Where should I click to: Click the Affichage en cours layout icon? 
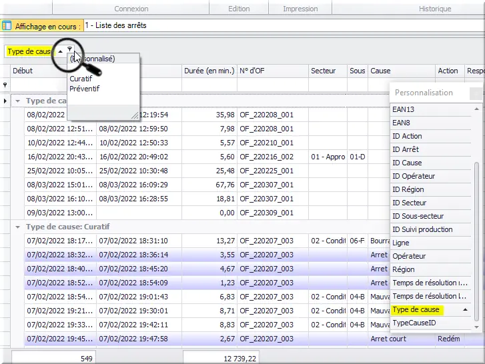[7, 26]
